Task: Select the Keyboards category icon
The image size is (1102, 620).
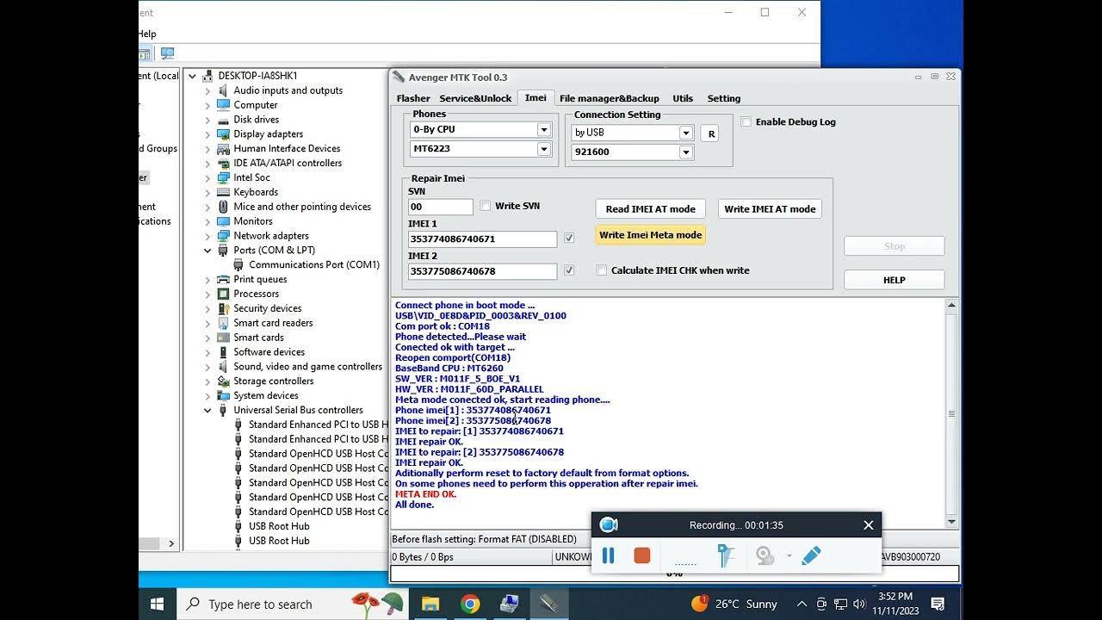Action: [x=223, y=192]
